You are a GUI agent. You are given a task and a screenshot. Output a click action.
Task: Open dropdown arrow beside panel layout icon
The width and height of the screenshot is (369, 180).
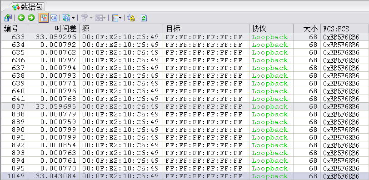[x=74, y=18]
